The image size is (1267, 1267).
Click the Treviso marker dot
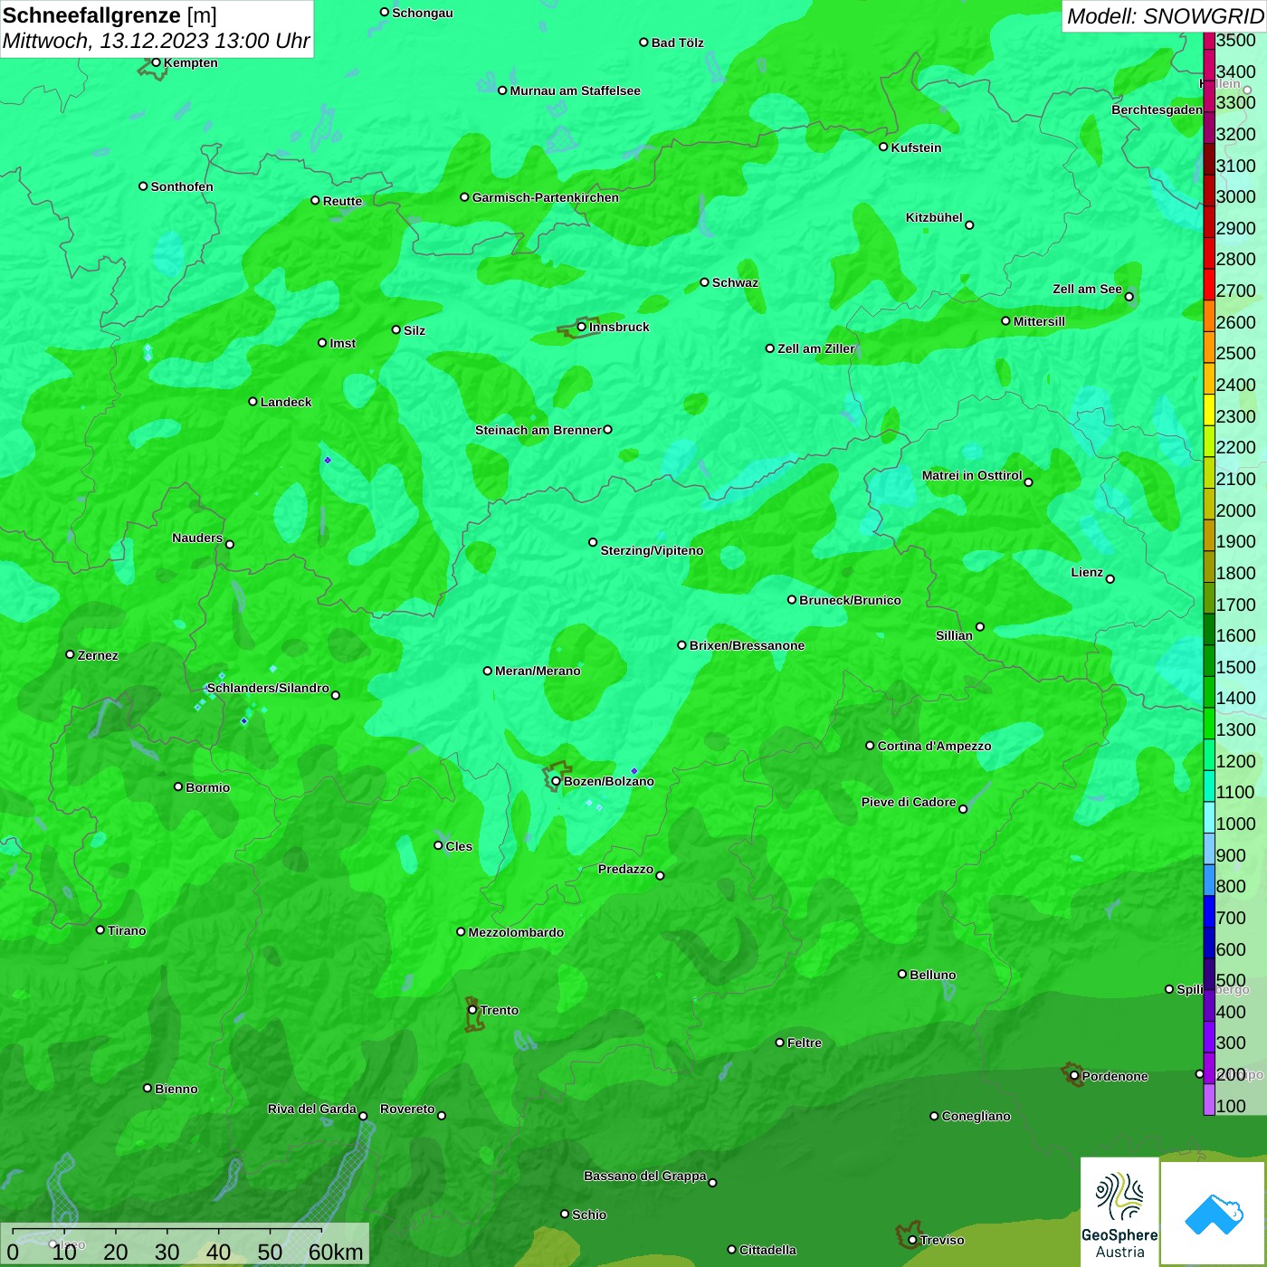tap(912, 1240)
